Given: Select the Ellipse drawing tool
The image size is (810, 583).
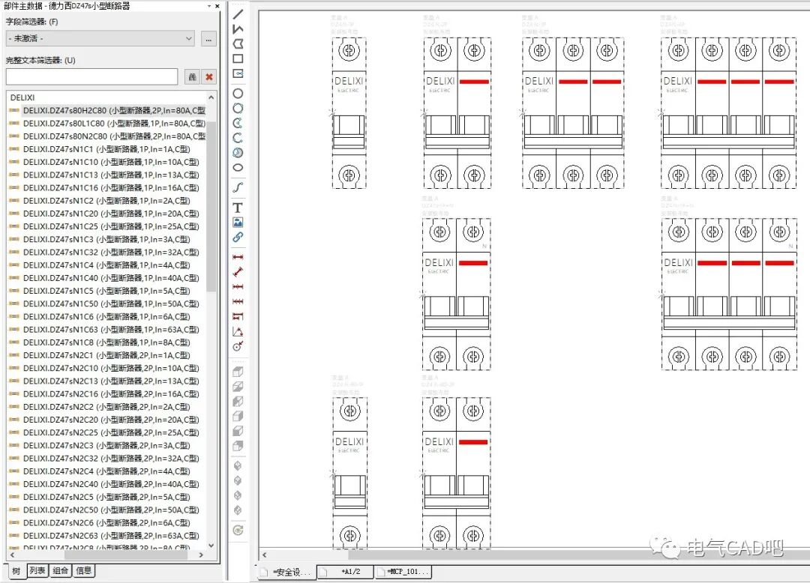Looking at the screenshot, I should coord(238,168).
